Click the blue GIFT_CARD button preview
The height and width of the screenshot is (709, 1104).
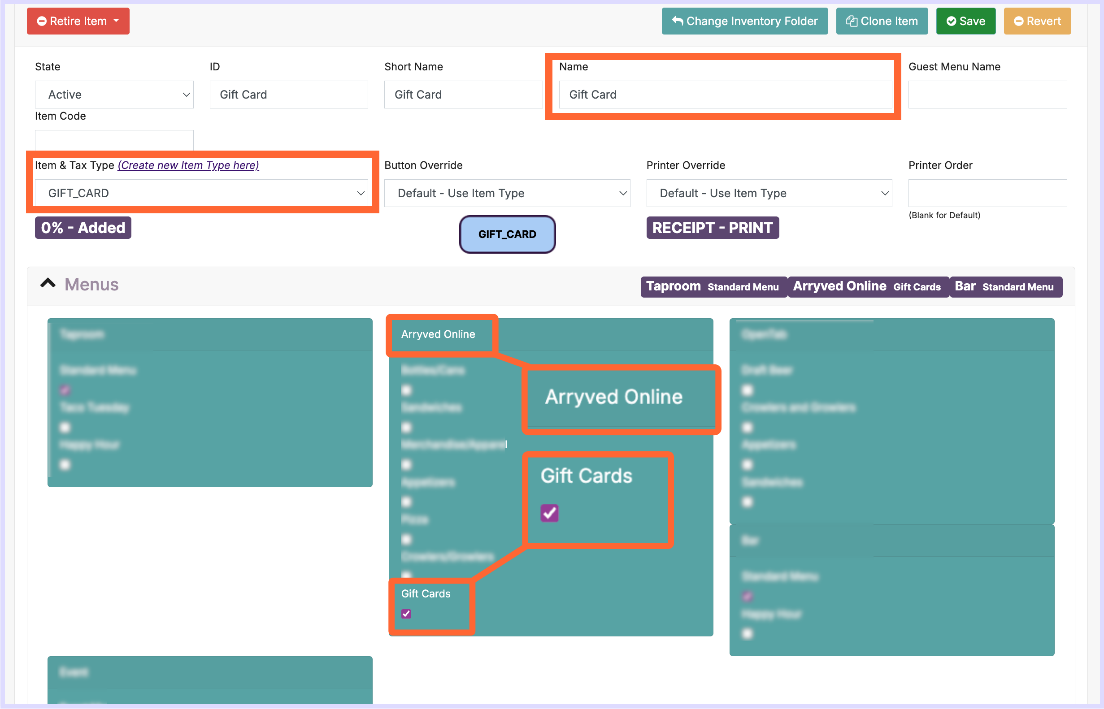pos(507,234)
